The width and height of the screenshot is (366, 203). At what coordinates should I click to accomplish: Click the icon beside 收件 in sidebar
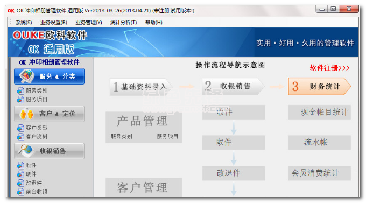tap(20, 165)
